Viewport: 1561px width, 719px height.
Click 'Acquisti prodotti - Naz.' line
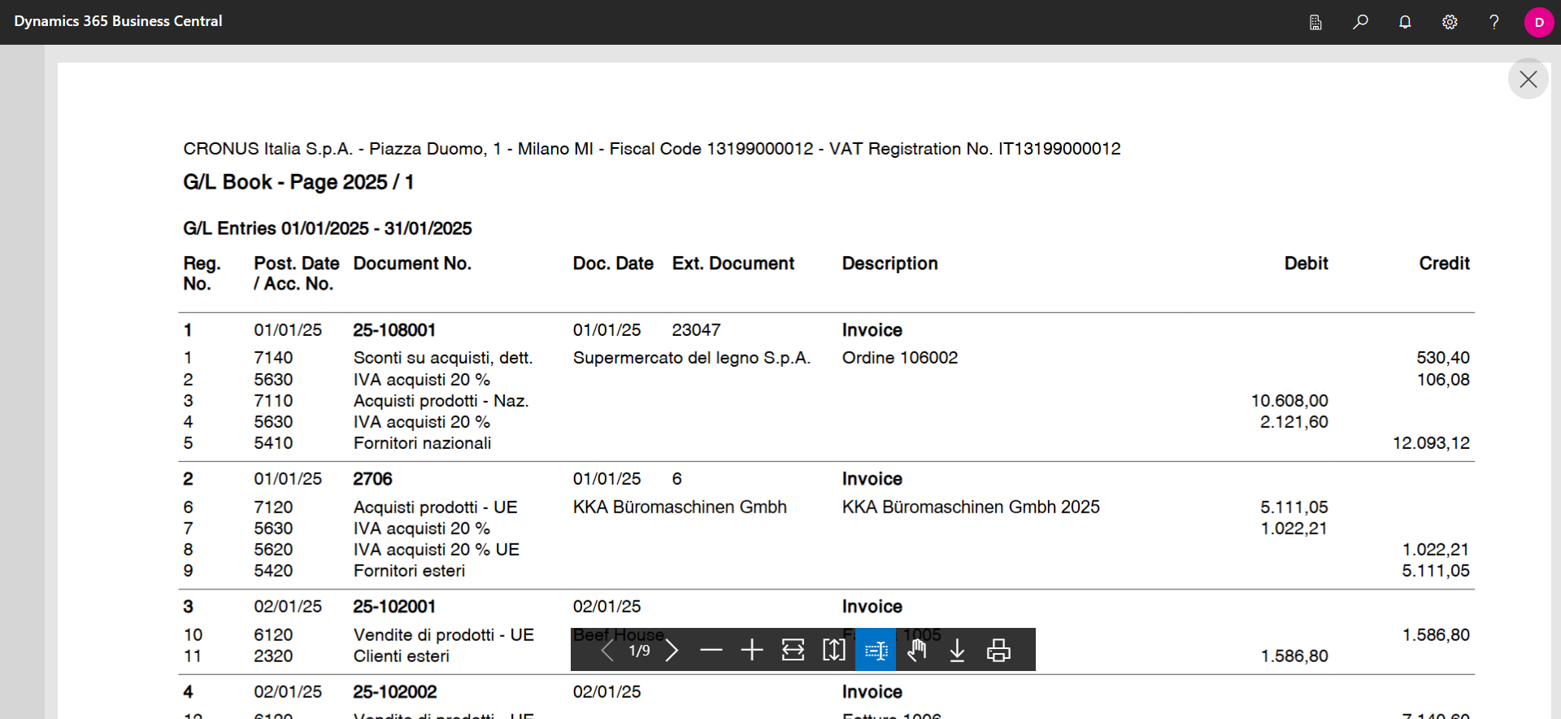click(441, 401)
